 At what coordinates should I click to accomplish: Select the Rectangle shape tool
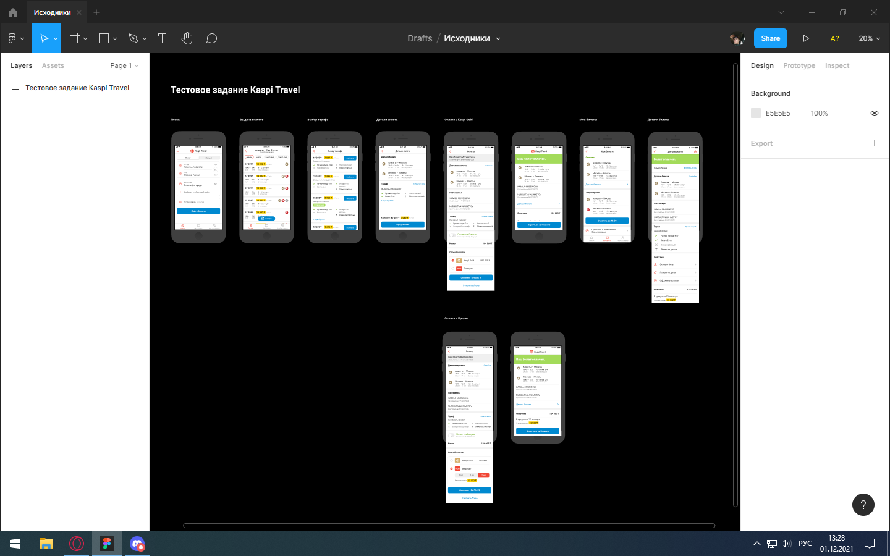coord(104,38)
